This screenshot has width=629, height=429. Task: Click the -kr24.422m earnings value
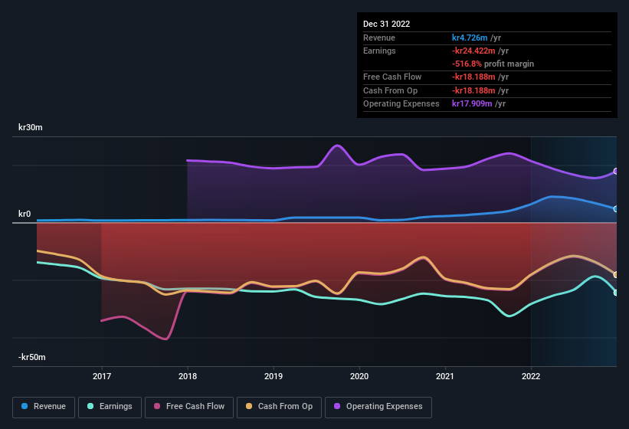pos(473,51)
